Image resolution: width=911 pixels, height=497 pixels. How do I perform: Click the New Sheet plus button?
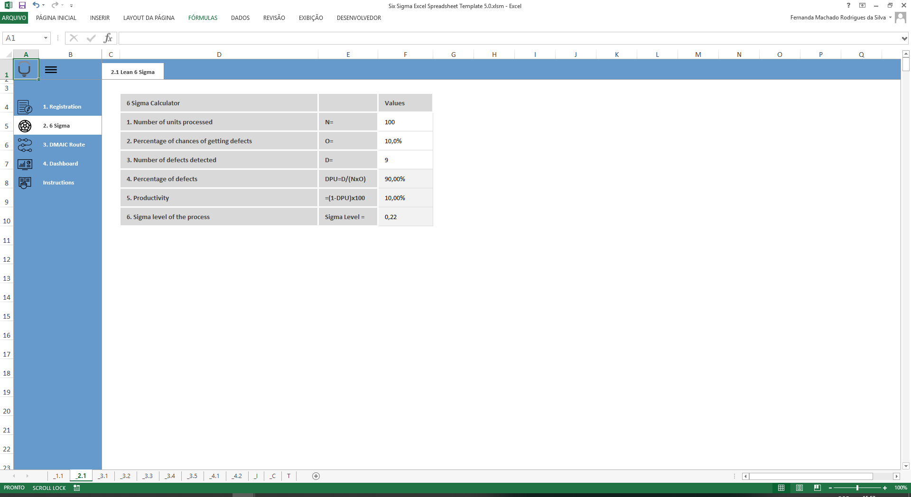point(316,476)
